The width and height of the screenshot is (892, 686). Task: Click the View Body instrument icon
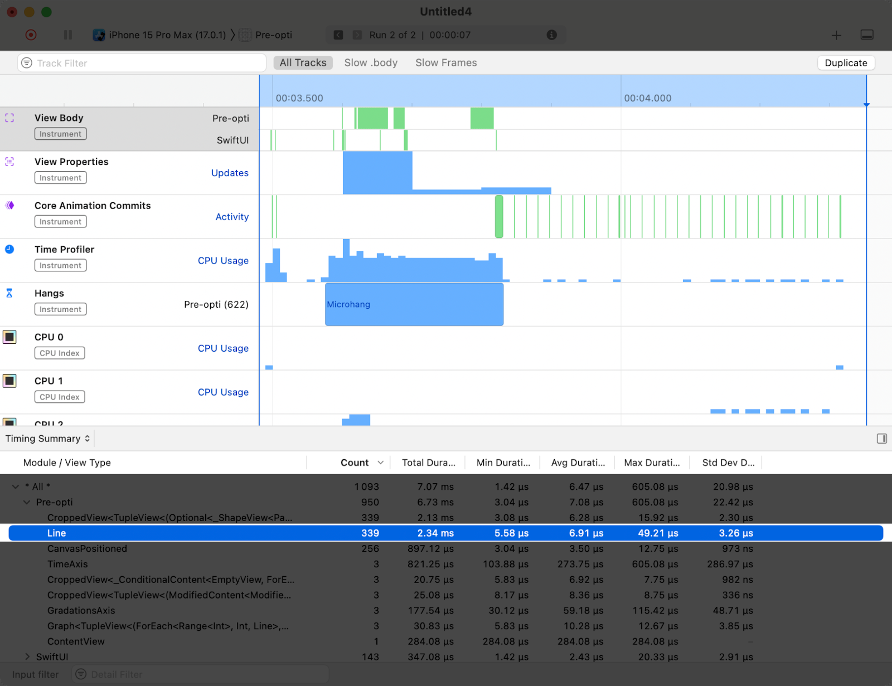pyautogui.click(x=9, y=118)
